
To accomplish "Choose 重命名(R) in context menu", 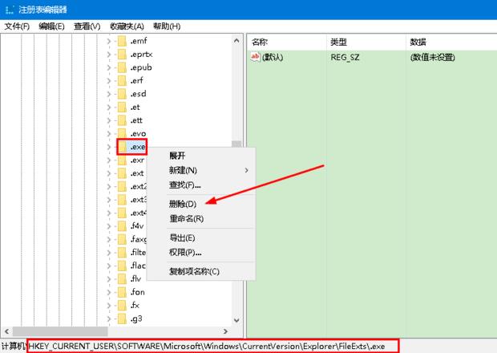I will 186,218.
